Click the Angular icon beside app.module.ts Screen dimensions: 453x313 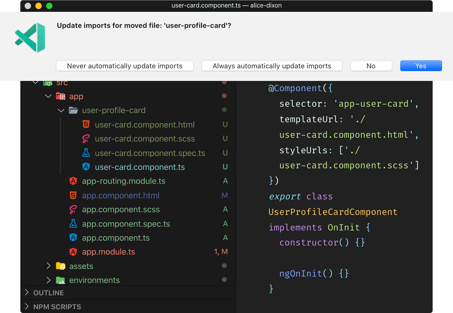pyautogui.click(x=73, y=252)
